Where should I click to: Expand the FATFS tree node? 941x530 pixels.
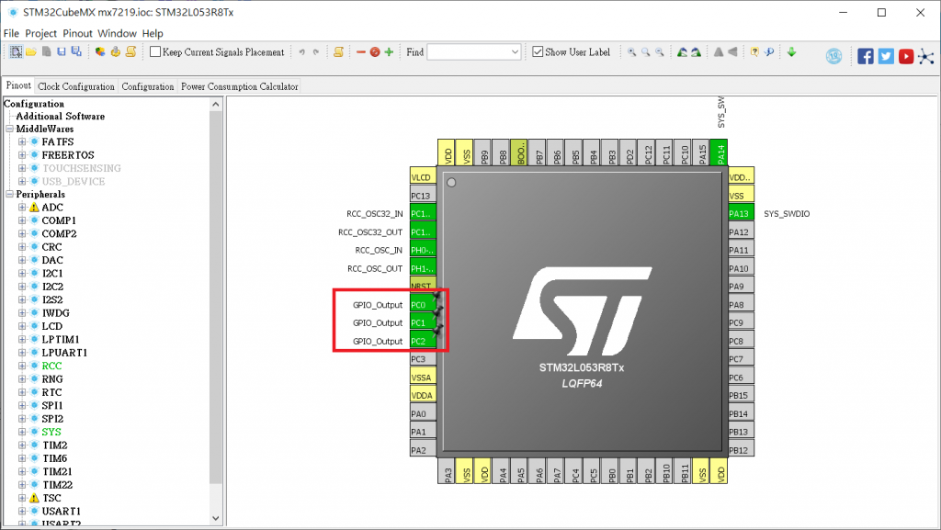click(x=22, y=142)
